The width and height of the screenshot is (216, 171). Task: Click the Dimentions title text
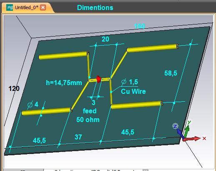[x=95, y=7]
